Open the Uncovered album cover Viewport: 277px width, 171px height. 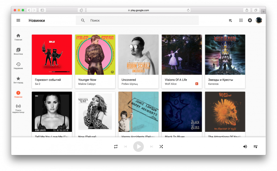(138, 55)
